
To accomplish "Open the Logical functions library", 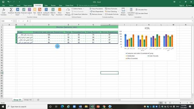I will (29, 12).
